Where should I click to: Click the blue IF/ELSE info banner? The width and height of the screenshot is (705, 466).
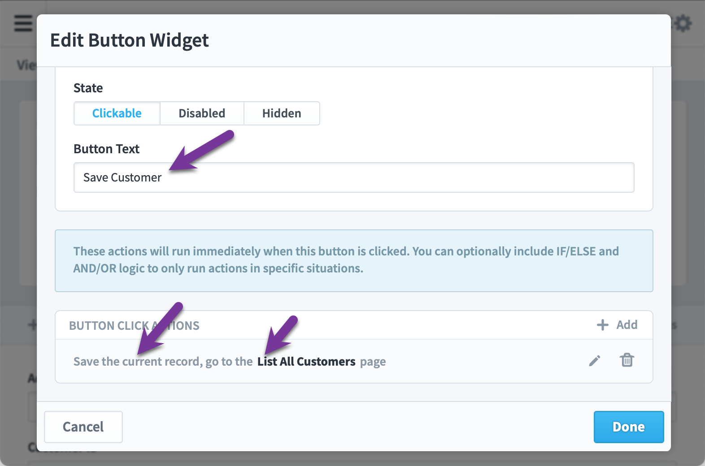354,261
